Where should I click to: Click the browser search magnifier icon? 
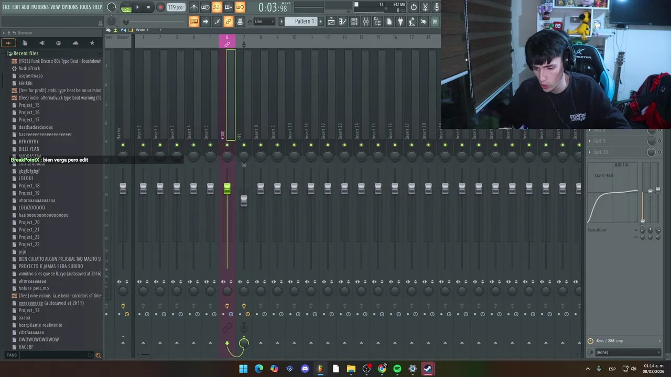click(x=98, y=355)
